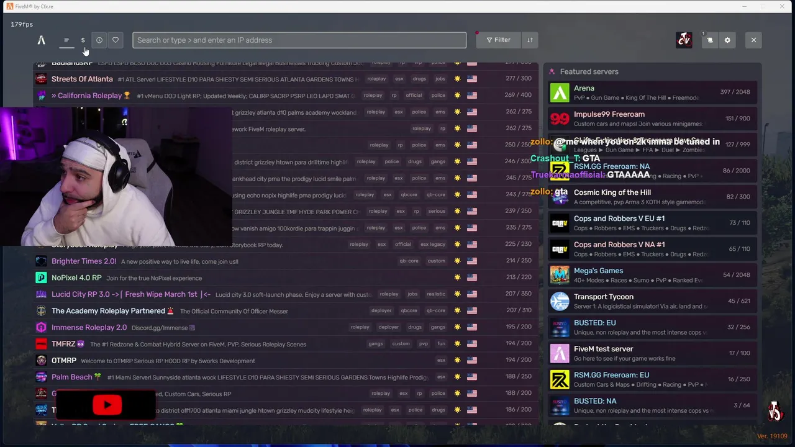
Task: Filter by 'drugs' tag on Streets Of Atlanta
Action: pos(419,79)
